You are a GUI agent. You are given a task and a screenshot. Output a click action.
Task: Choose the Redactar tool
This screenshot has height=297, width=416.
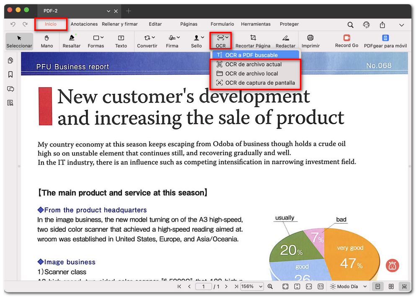click(285, 41)
